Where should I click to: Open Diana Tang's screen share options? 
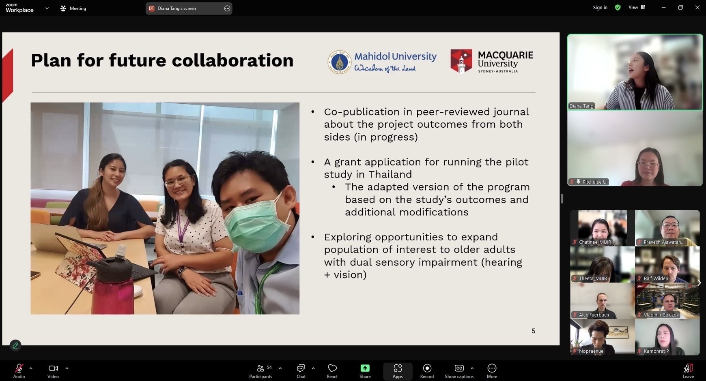point(227,9)
